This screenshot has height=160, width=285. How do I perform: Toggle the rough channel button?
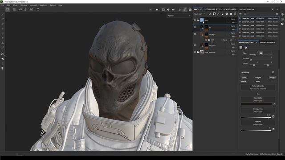pos(272,77)
